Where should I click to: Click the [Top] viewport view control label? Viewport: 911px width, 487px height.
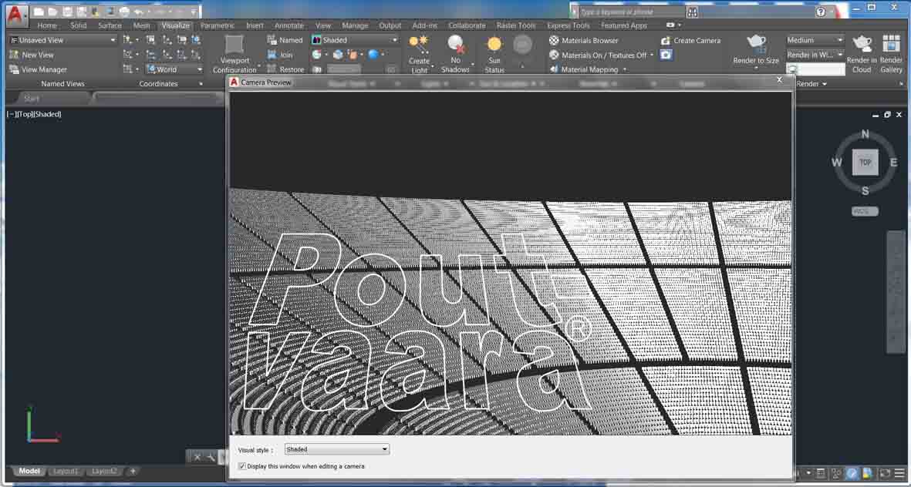pos(25,114)
